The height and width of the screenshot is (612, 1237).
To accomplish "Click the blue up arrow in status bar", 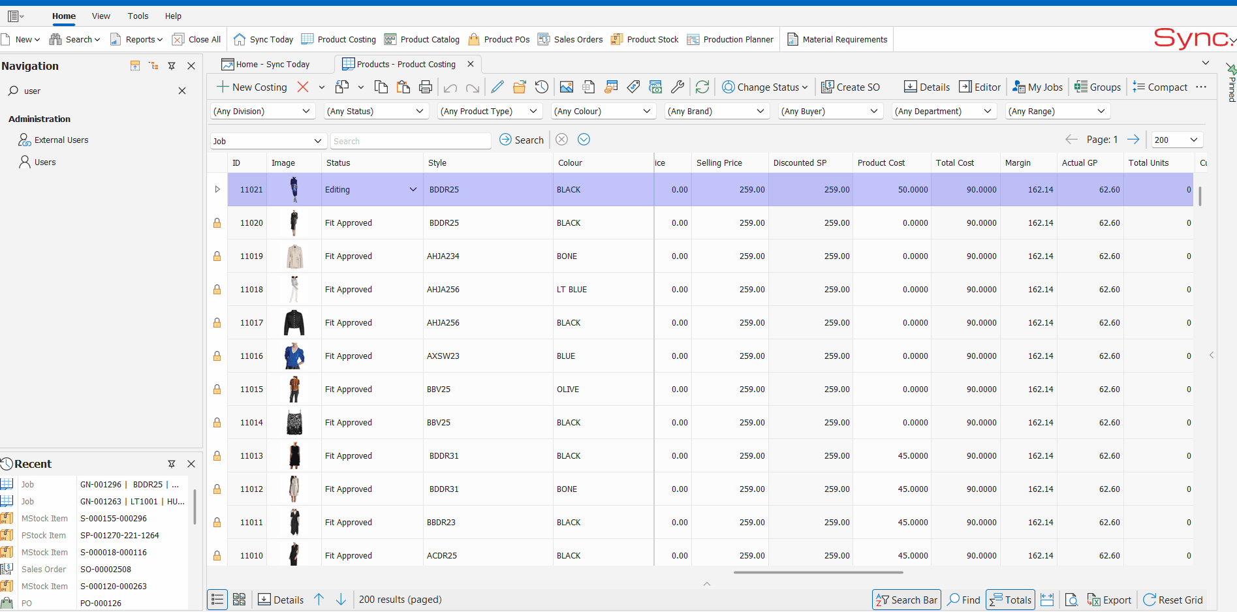I will point(319,600).
